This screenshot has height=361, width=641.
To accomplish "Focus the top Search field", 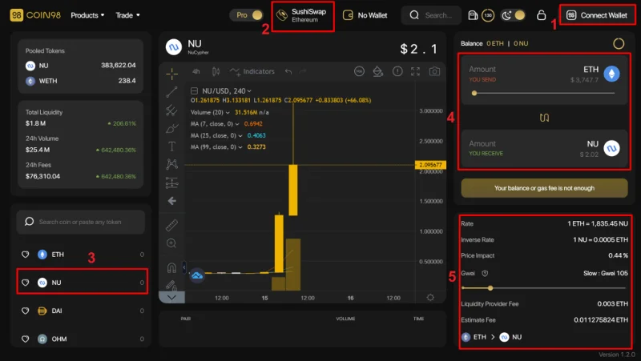I will click(431, 15).
